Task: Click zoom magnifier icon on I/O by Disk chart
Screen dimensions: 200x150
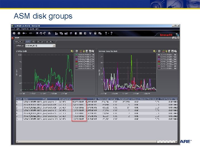Action: pos(72,51)
